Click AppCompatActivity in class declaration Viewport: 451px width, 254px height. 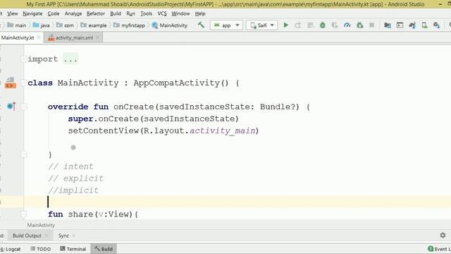(176, 83)
